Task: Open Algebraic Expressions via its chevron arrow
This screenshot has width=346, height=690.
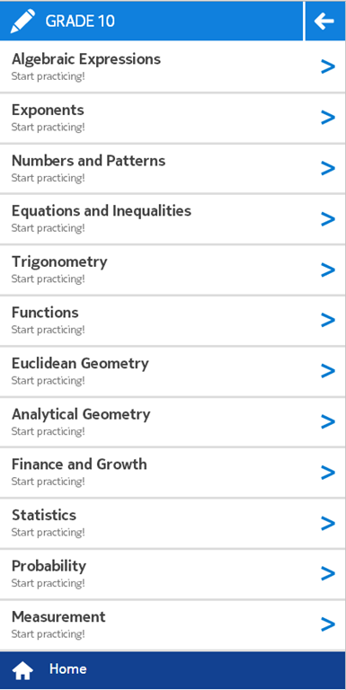Action: [x=328, y=66]
